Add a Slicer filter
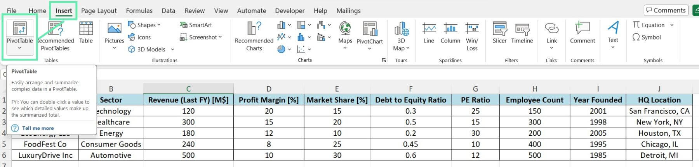This screenshot has width=699, height=167. click(x=499, y=32)
